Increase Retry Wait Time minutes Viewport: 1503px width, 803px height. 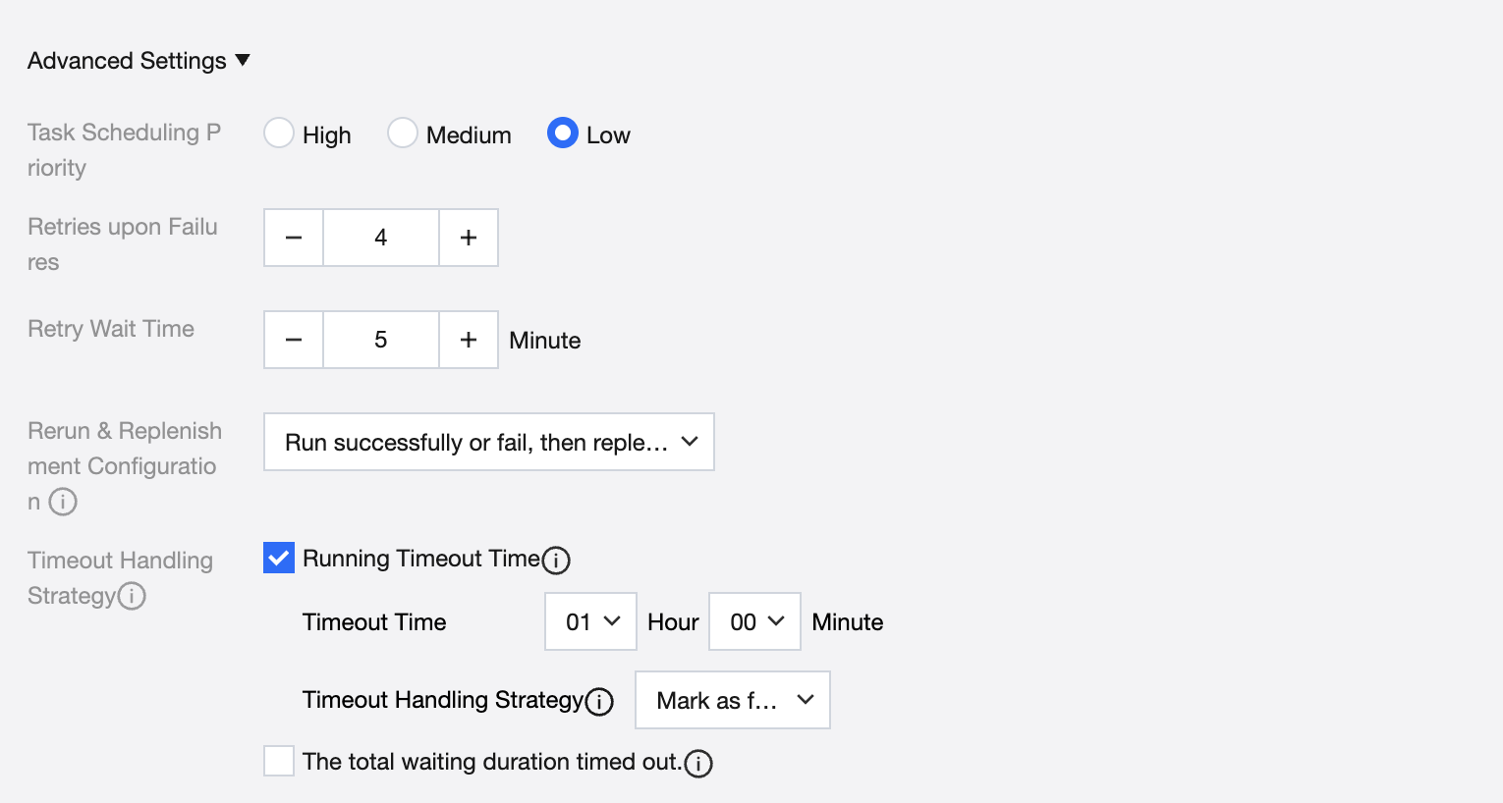tap(469, 340)
